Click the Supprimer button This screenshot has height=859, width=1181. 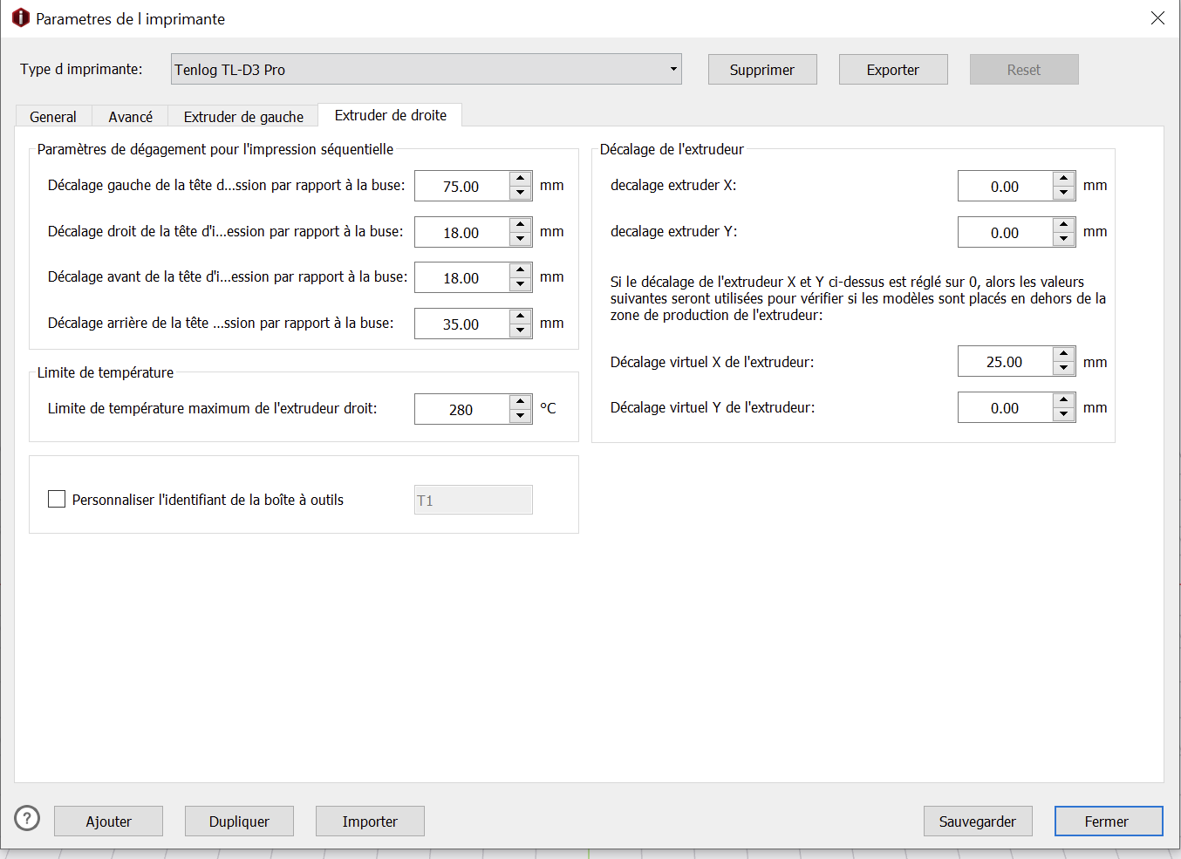761,70
